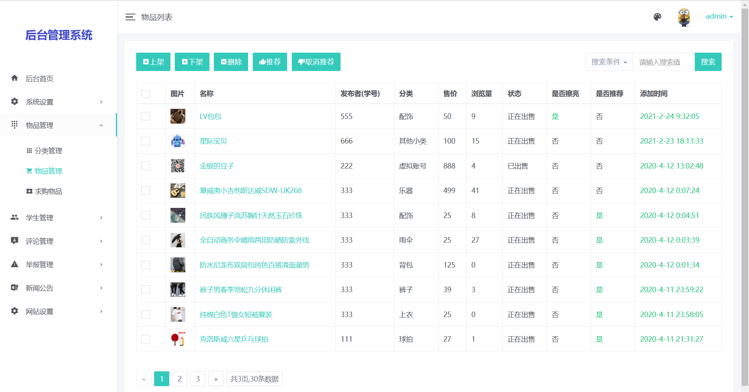The image size is (749, 392).
Task: Expand the 学生管理 menu chevron
Action: [x=101, y=218]
